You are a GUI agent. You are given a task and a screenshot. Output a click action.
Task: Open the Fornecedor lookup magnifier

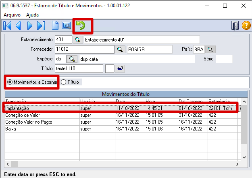(120, 49)
